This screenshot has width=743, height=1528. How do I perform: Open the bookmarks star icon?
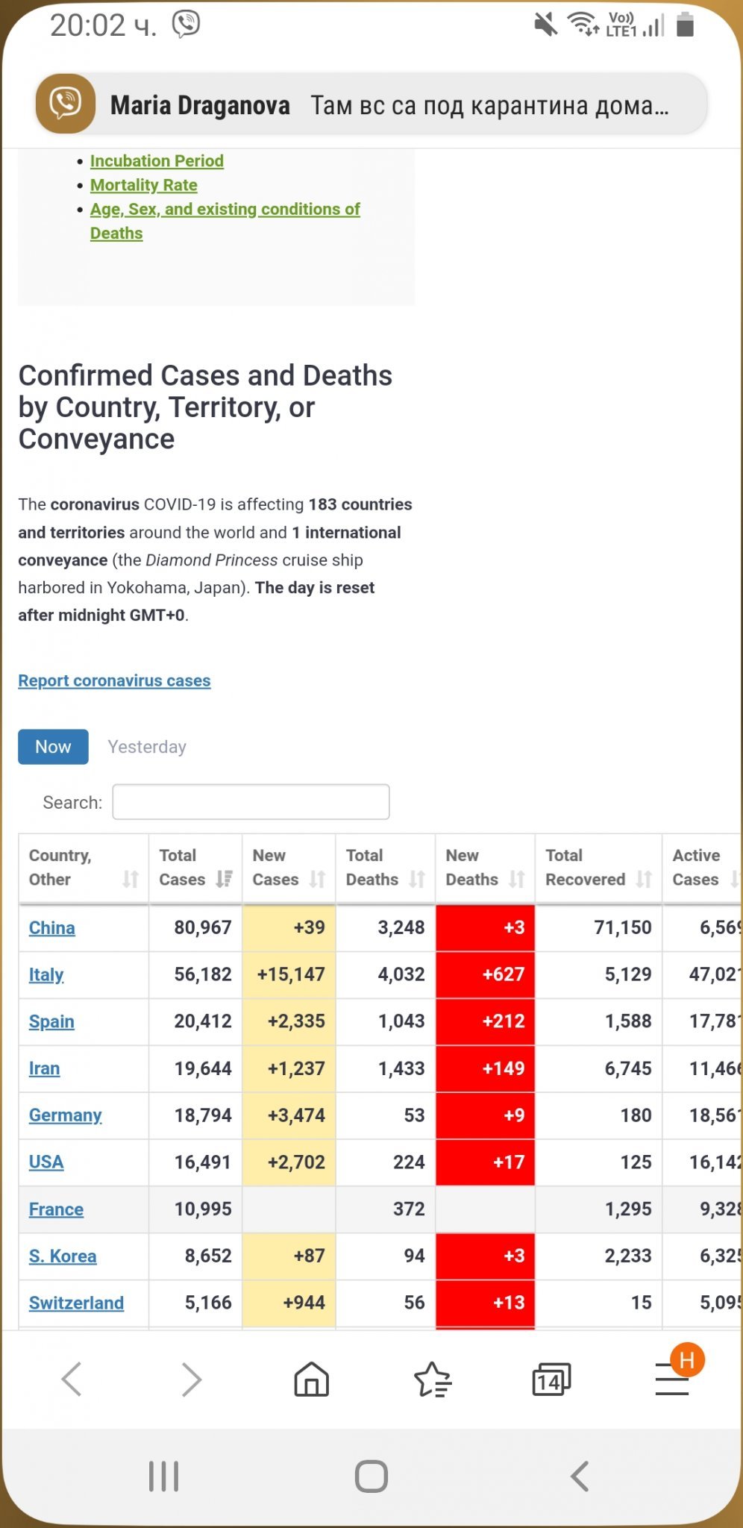(x=432, y=1379)
